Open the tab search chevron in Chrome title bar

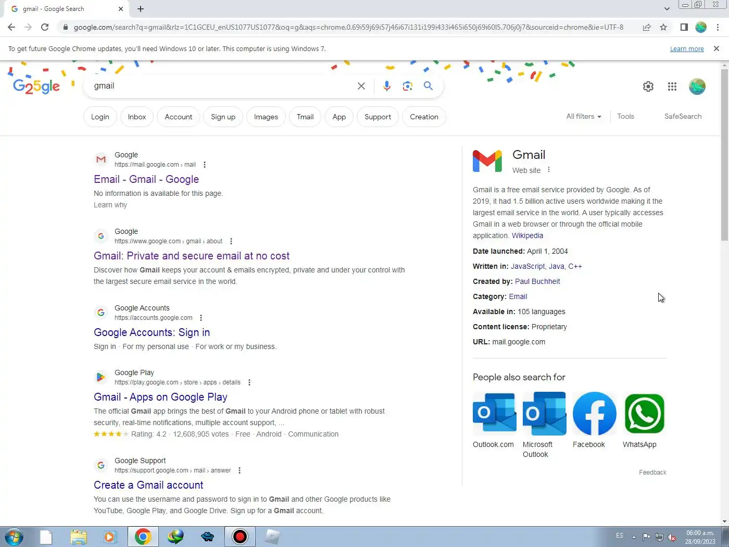pyautogui.click(x=667, y=9)
